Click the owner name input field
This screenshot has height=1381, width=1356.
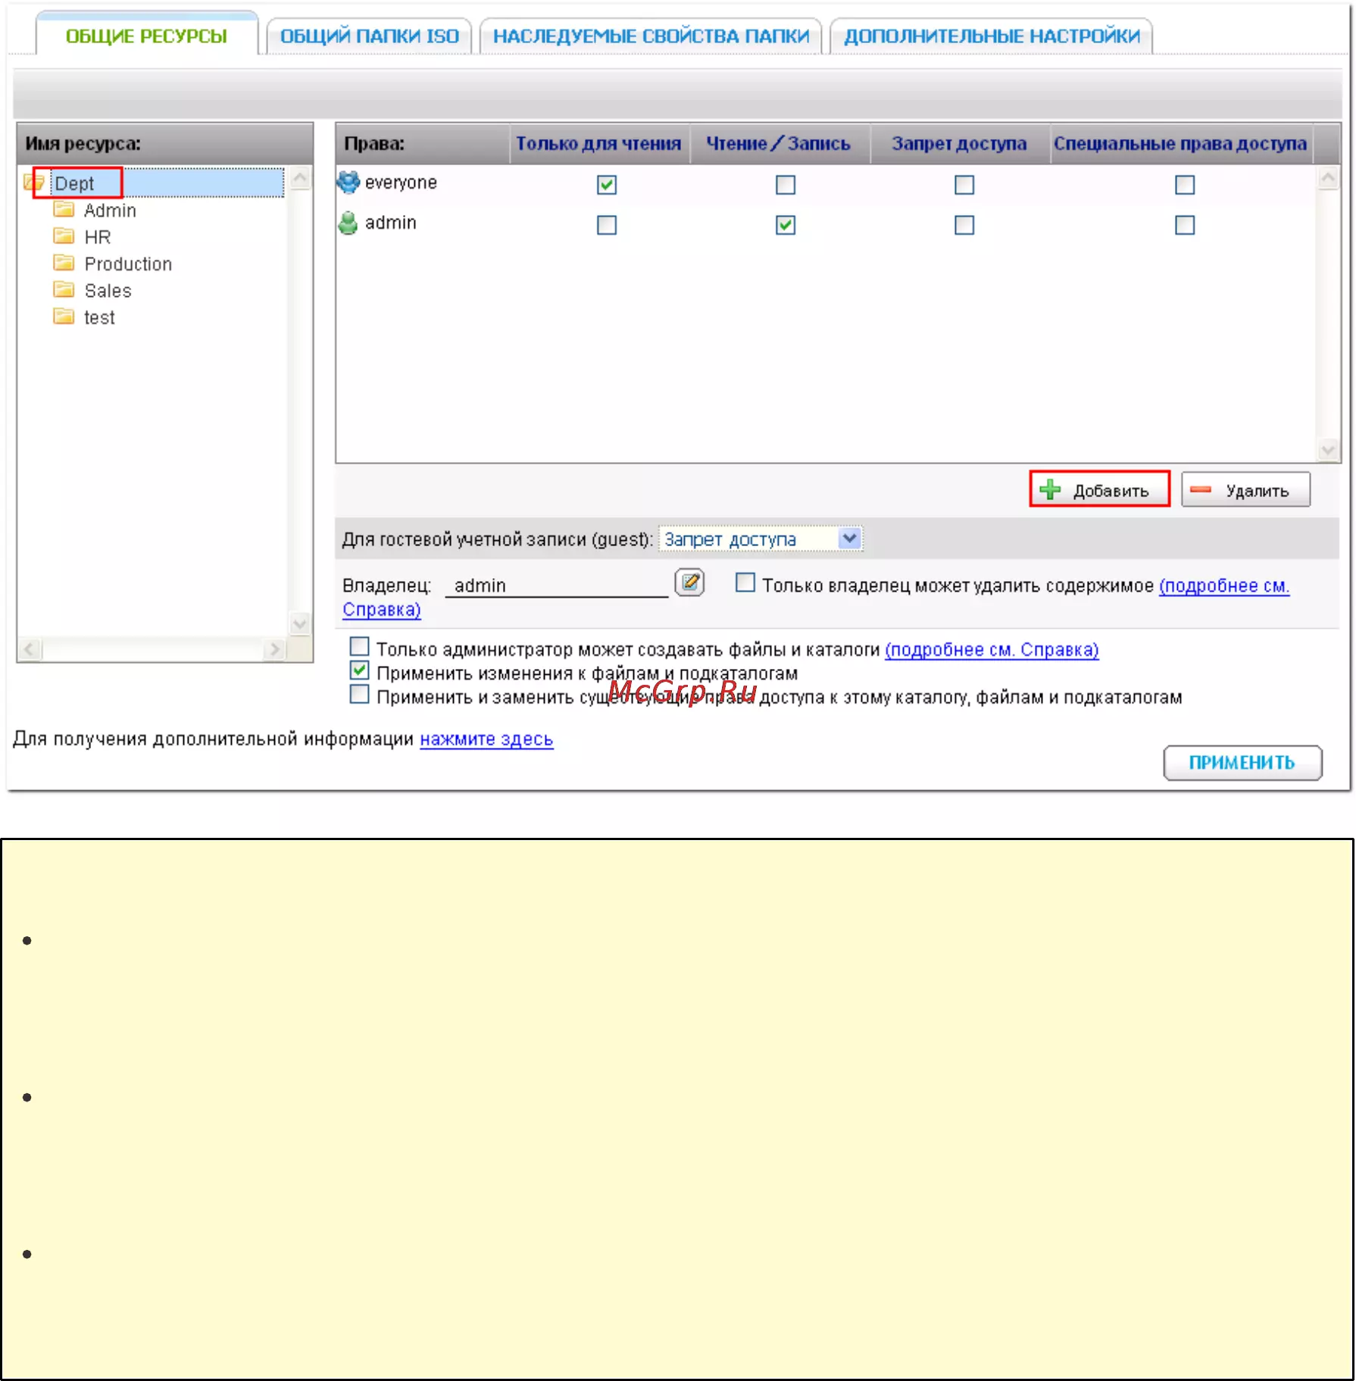click(x=557, y=585)
